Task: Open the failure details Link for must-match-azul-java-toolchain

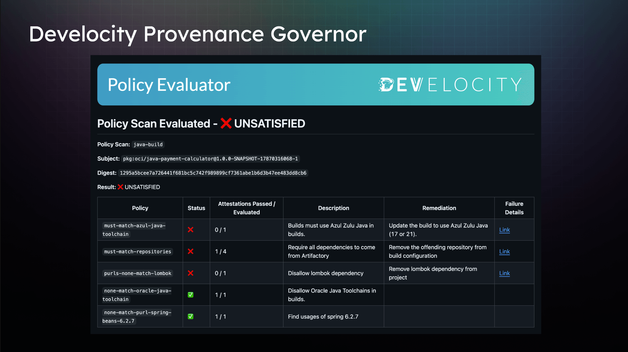Action: coord(504,230)
